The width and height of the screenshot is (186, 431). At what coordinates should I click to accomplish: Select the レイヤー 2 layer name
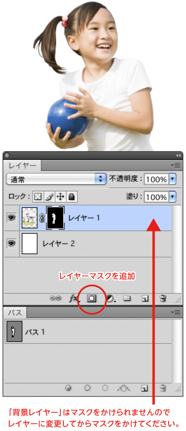pos(58,243)
